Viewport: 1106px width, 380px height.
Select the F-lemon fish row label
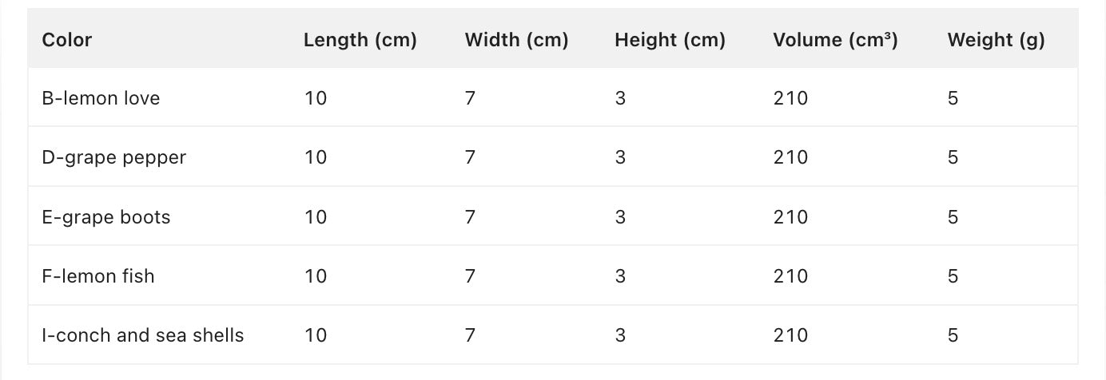98,276
